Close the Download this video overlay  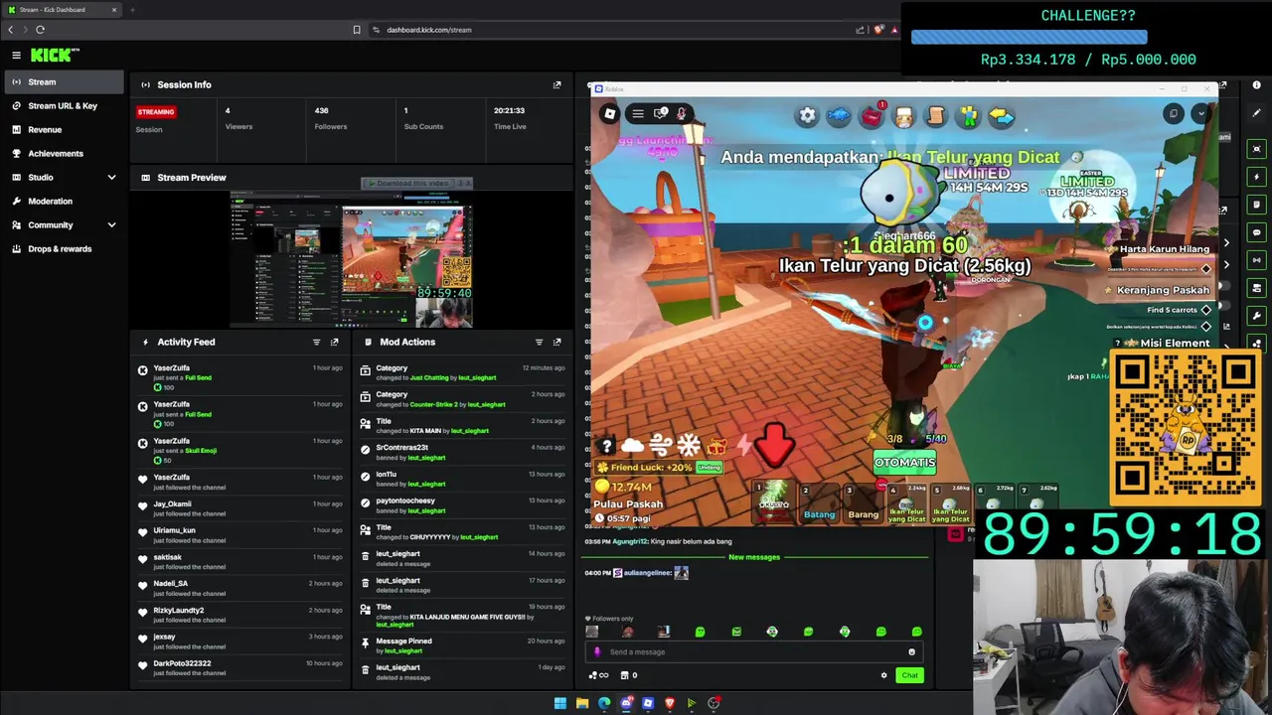pyautogui.click(x=468, y=183)
